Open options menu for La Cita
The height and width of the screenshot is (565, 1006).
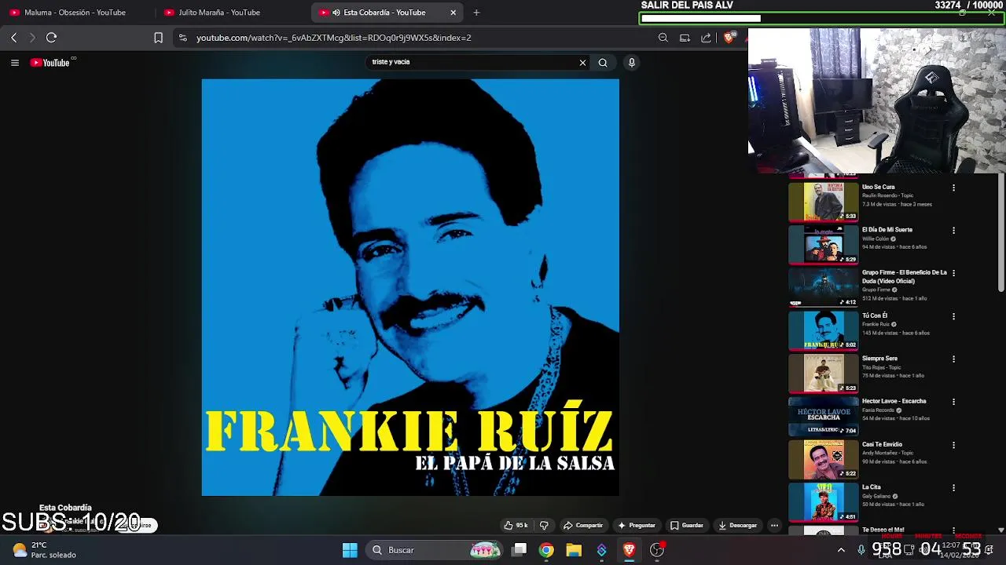953,487
